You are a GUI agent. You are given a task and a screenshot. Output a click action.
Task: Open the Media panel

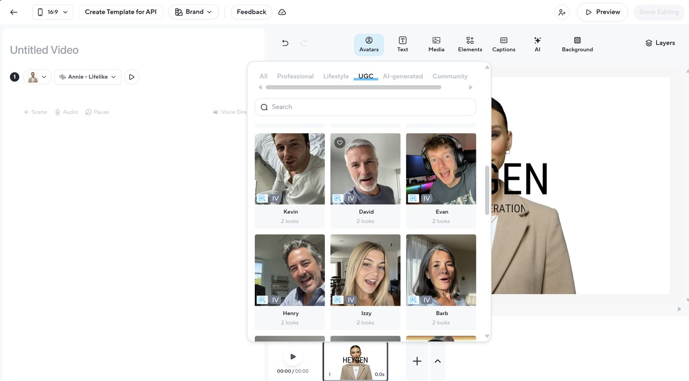tap(436, 44)
